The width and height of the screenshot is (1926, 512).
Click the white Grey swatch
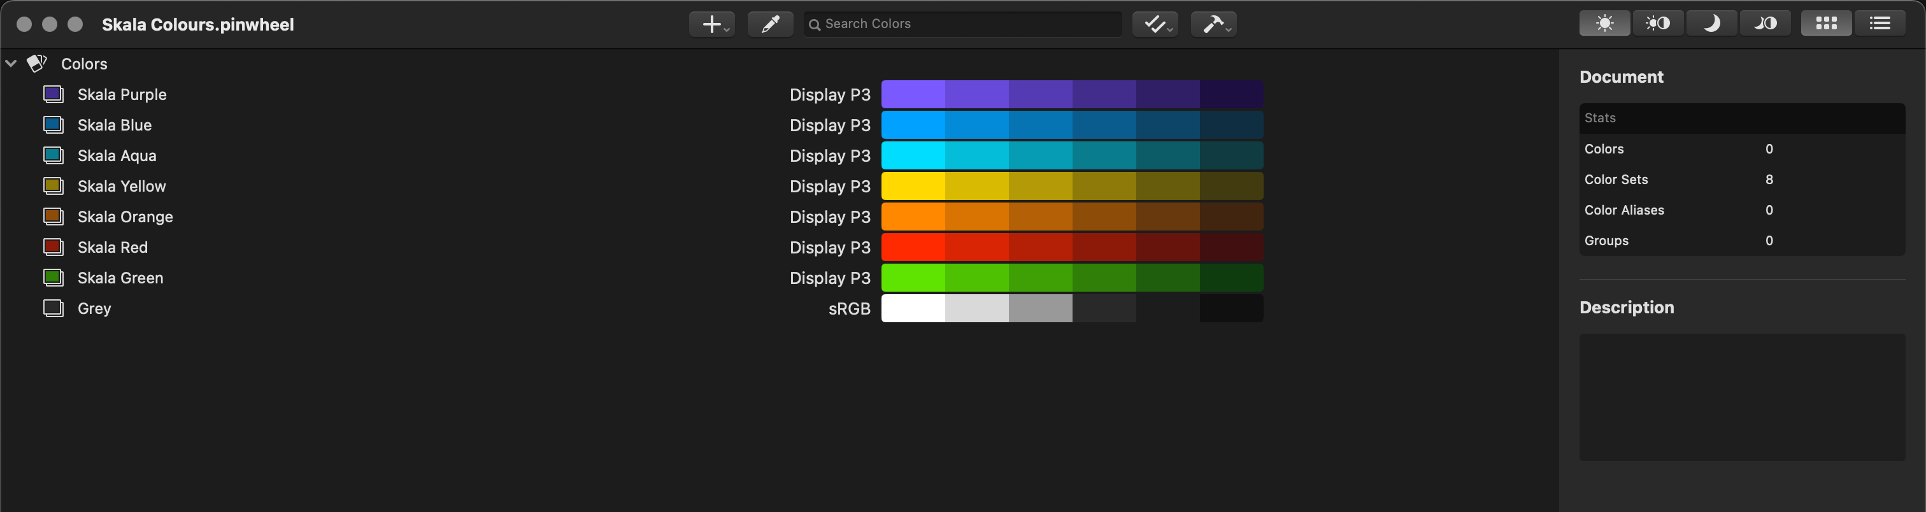point(913,309)
